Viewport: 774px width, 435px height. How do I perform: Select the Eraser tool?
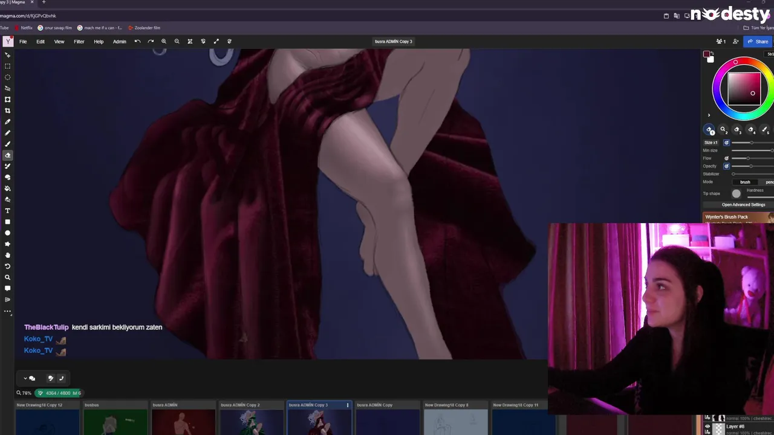click(x=8, y=155)
